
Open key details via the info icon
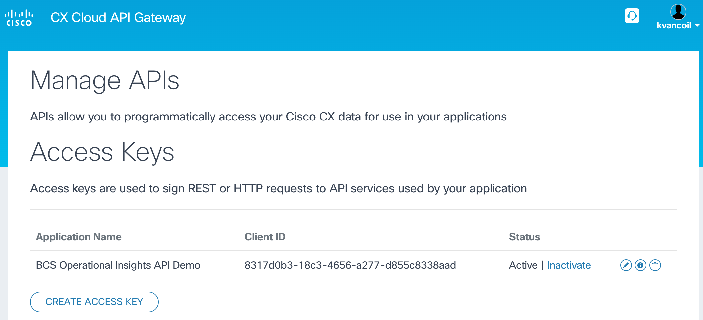pos(640,265)
